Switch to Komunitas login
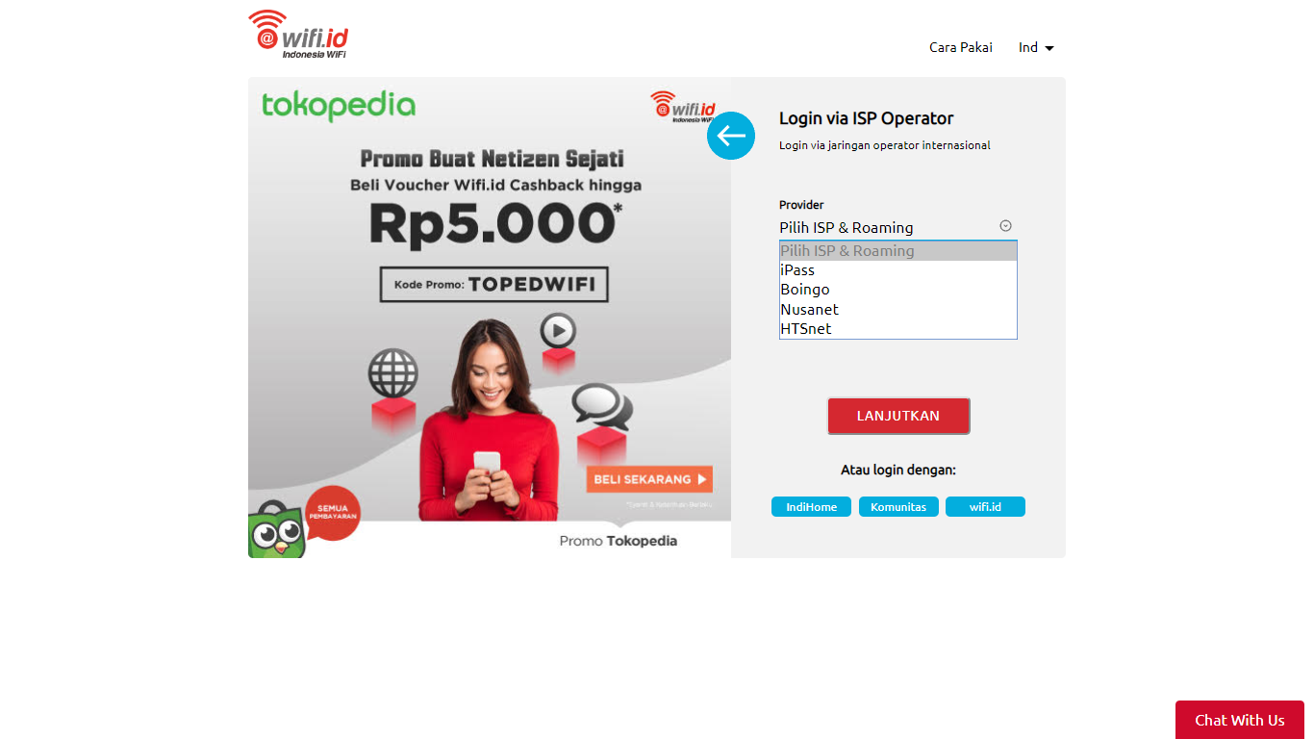The height and width of the screenshot is (739, 1314). click(898, 507)
